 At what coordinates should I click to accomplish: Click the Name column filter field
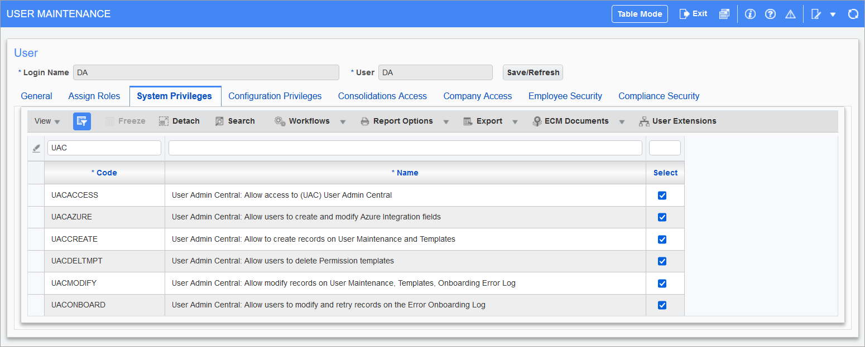405,148
